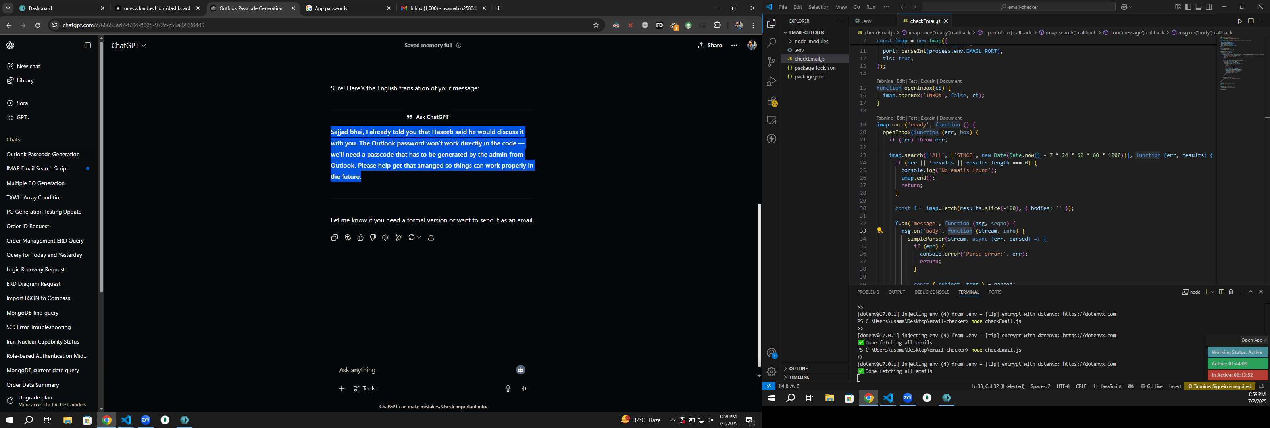Toggle VS Code bottom panel layout icon
Screen dimensions: 1270x428
click(1198, 7)
